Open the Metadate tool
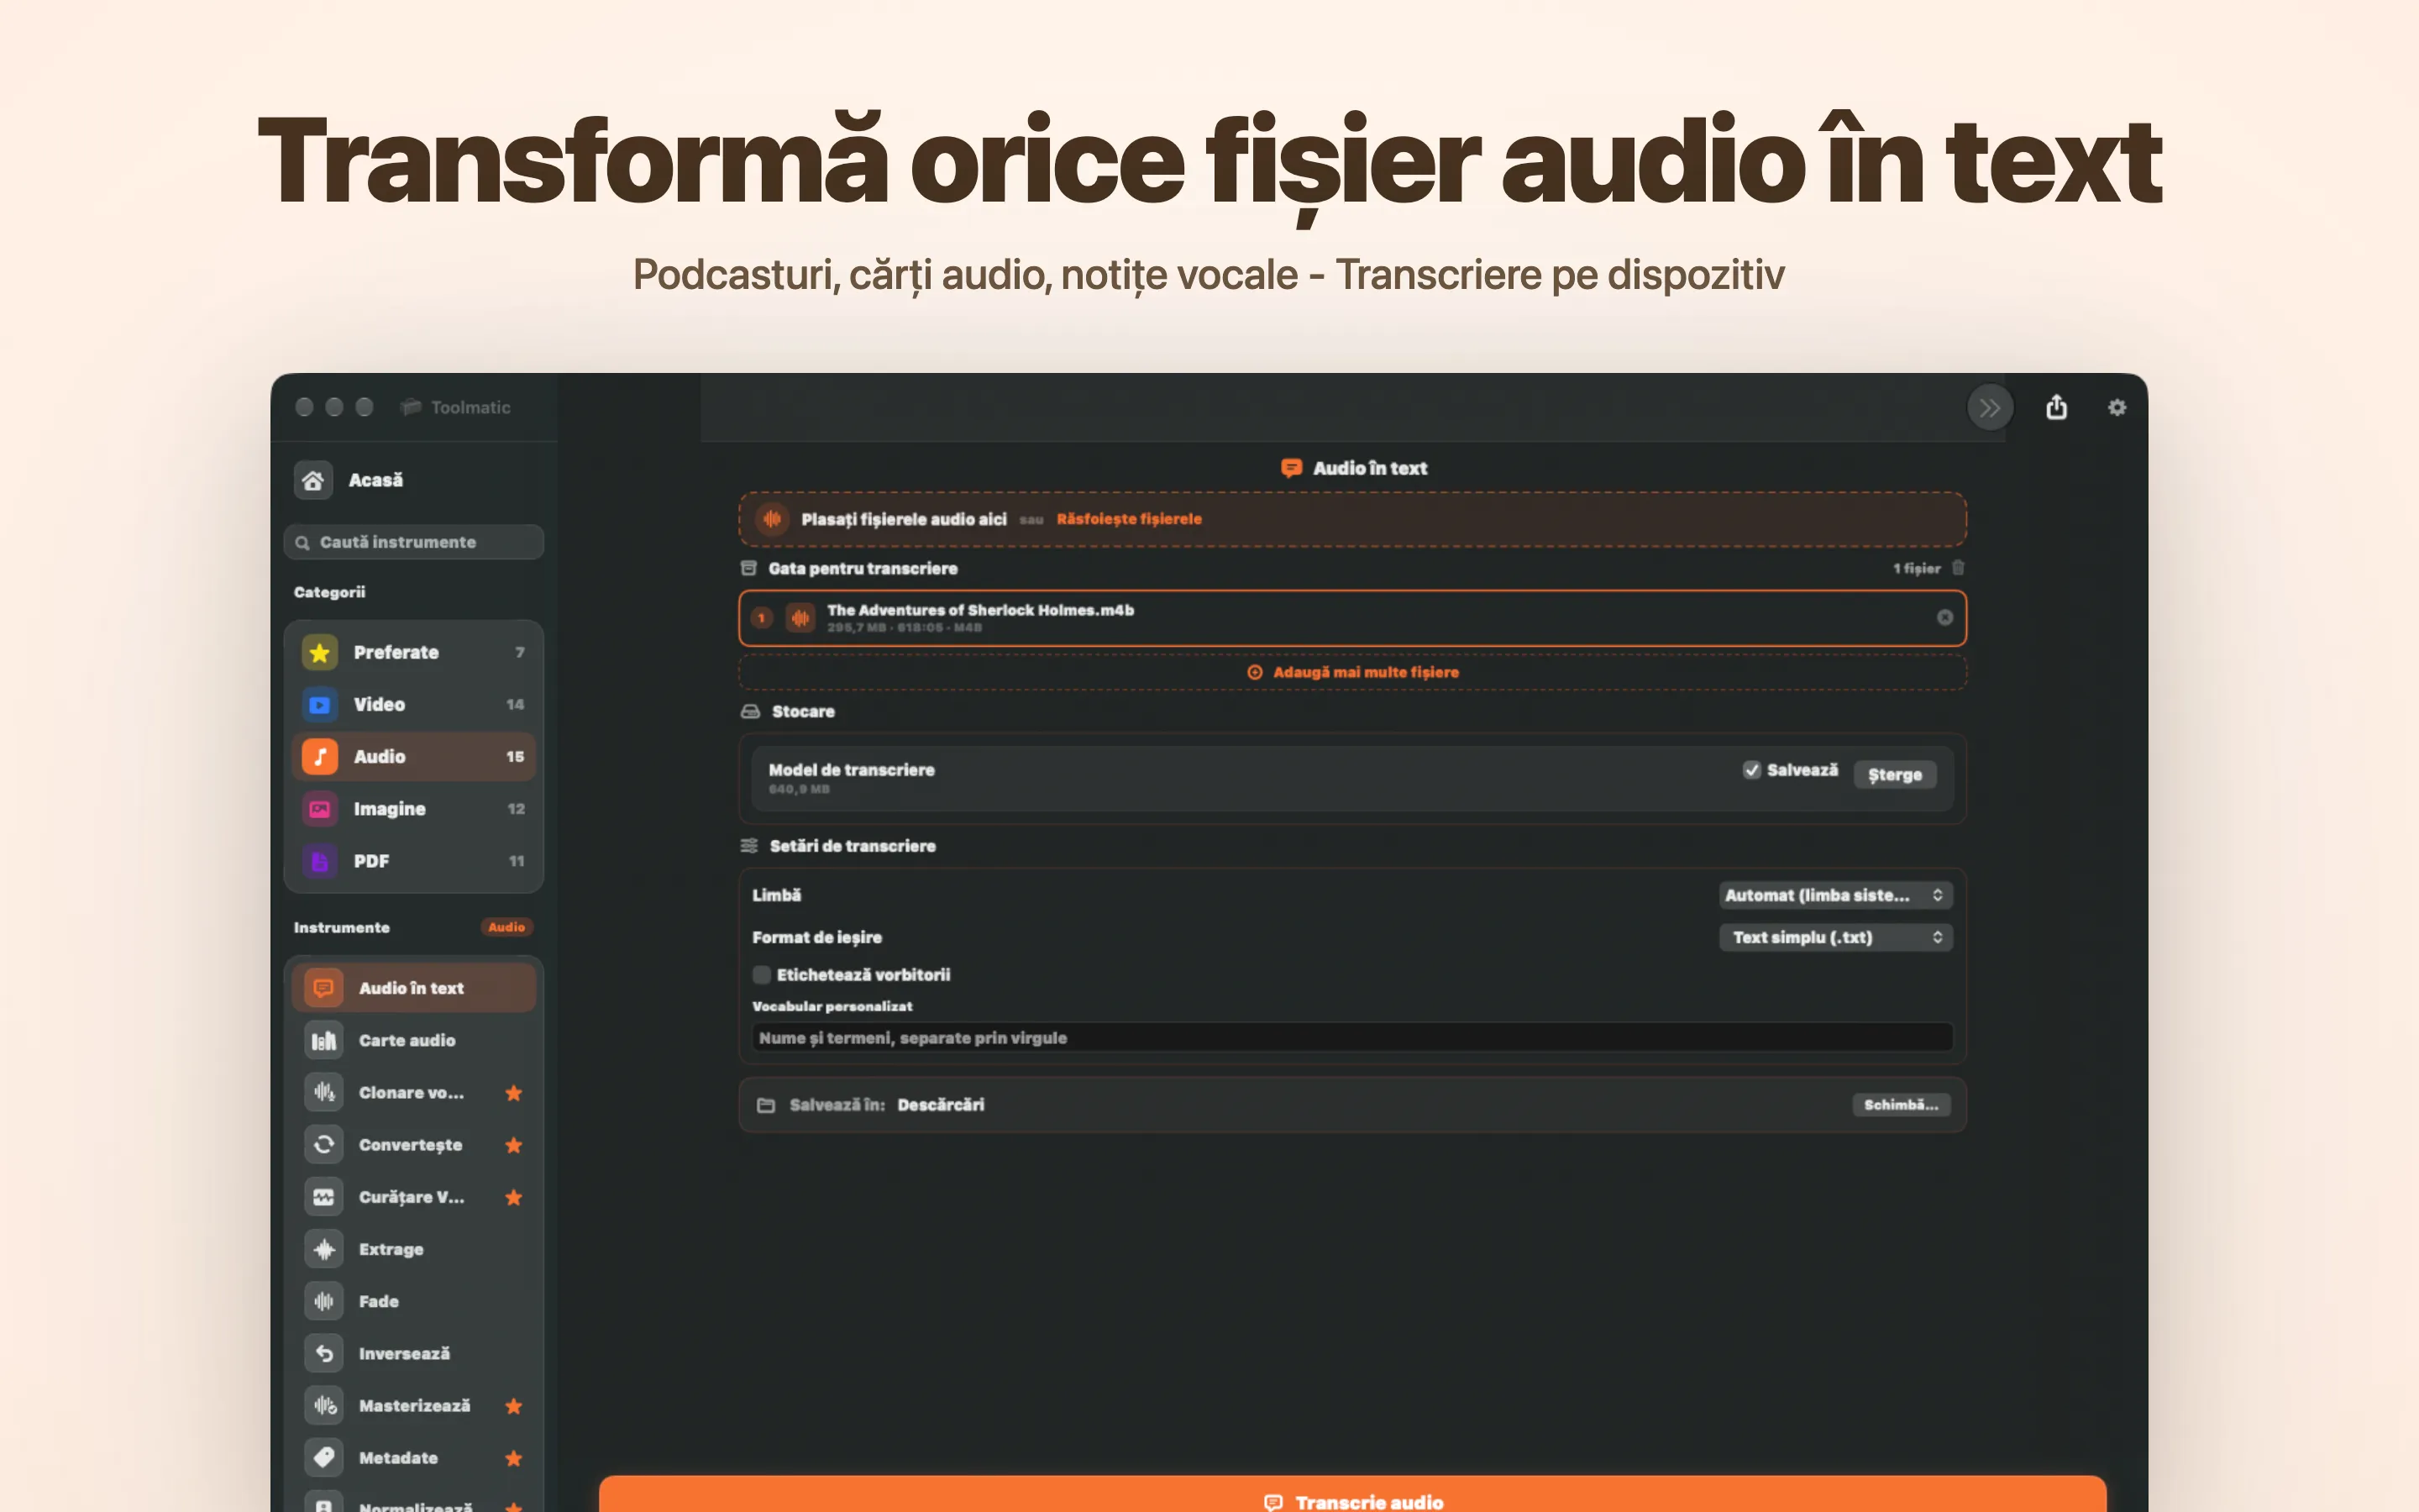The image size is (2419, 1512). click(414, 1457)
